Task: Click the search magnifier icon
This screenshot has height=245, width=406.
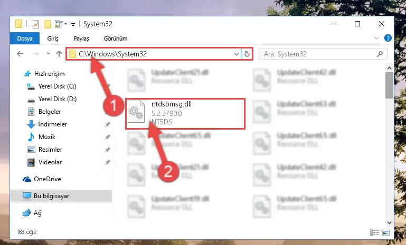Action: click(380, 54)
